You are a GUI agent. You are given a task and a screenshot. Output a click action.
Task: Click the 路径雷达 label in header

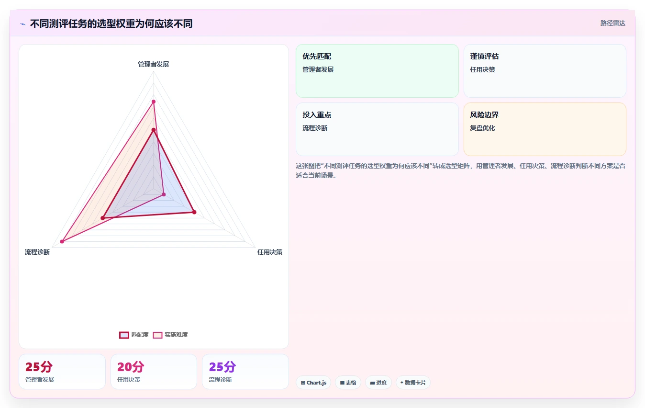[x=613, y=23]
